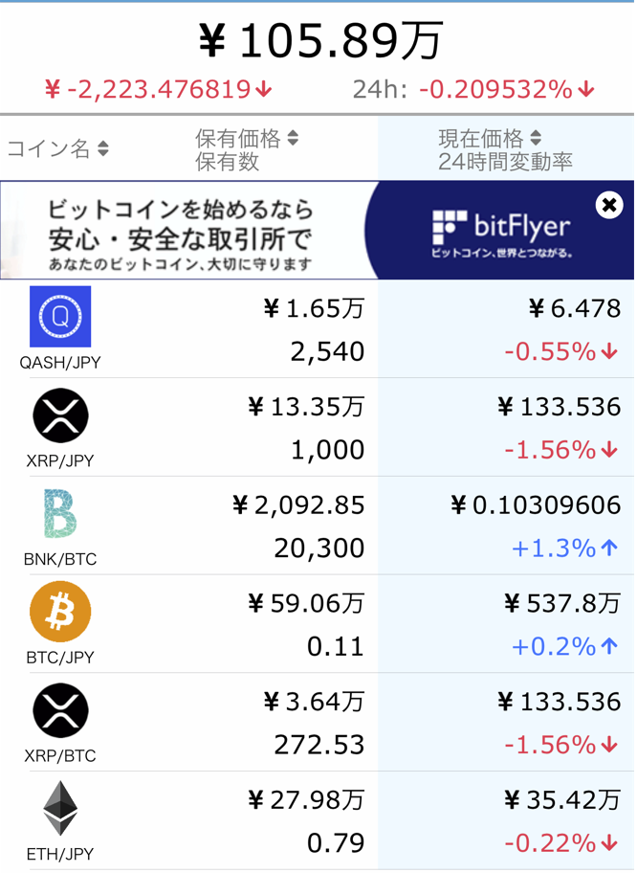This screenshot has height=873, width=637.
Task: Tap the orange Bitcoin icon
Action: [x=60, y=612]
